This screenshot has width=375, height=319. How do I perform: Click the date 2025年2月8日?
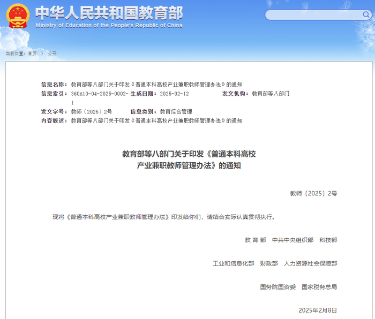pyautogui.click(x=318, y=310)
